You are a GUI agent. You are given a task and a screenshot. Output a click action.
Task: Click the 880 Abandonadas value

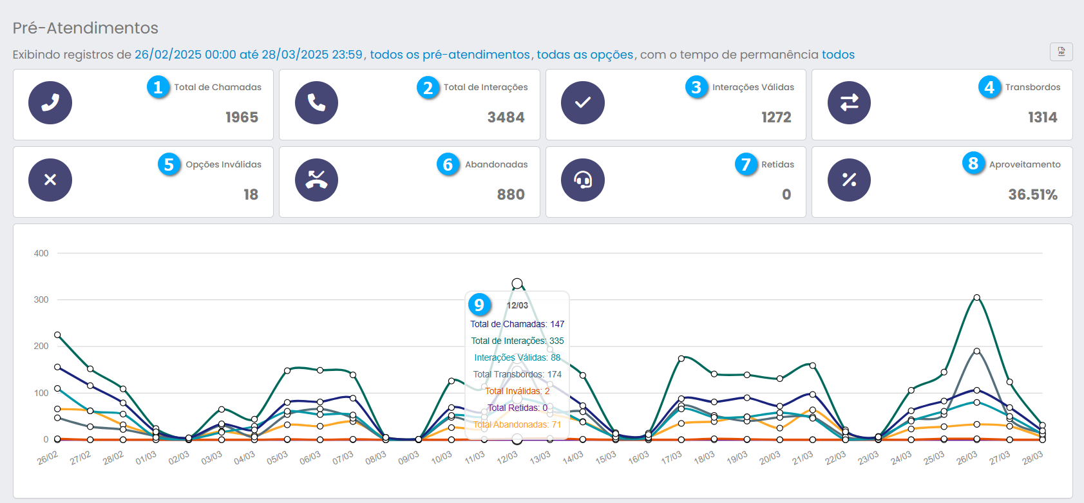click(x=511, y=195)
